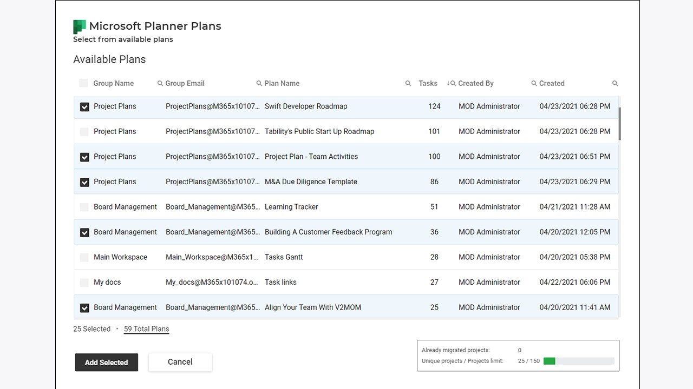
Task: Click search icon directly left of Created header
Action: click(534, 83)
